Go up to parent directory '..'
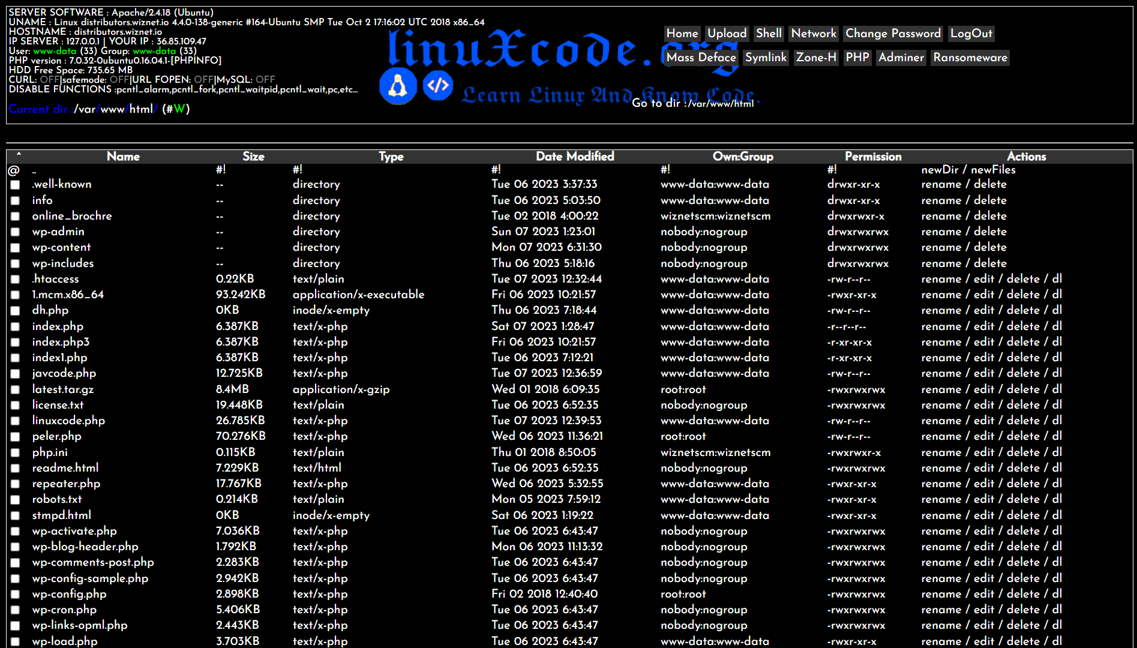Image resolution: width=1137 pixels, height=648 pixels. [x=34, y=170]
